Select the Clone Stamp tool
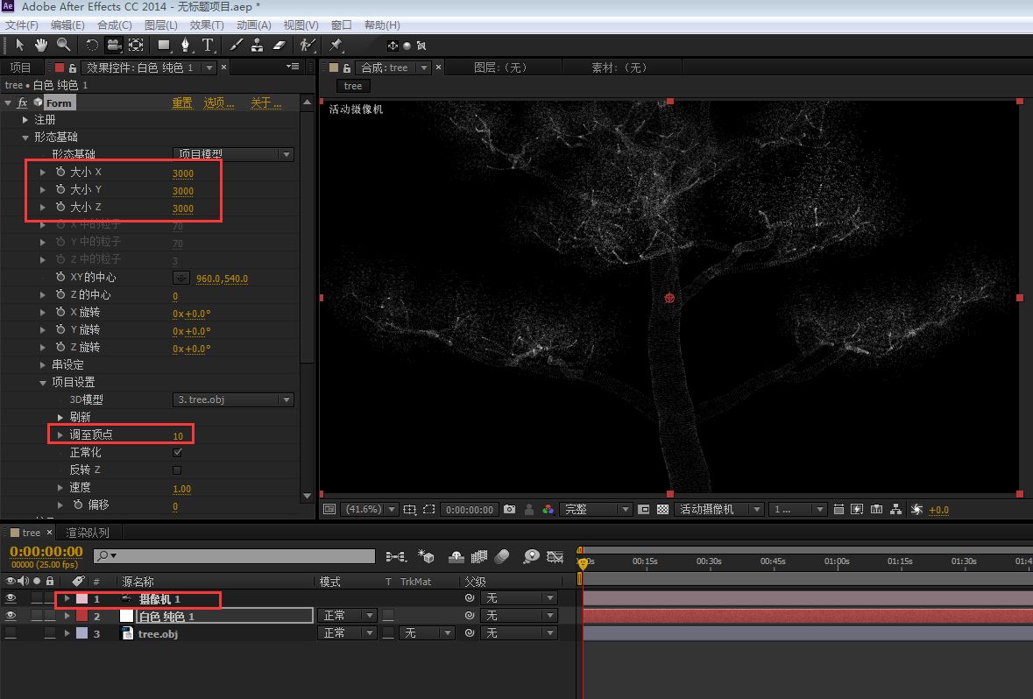The width and height of the screenshot is (1033, 699). click(x=258, y=45)
